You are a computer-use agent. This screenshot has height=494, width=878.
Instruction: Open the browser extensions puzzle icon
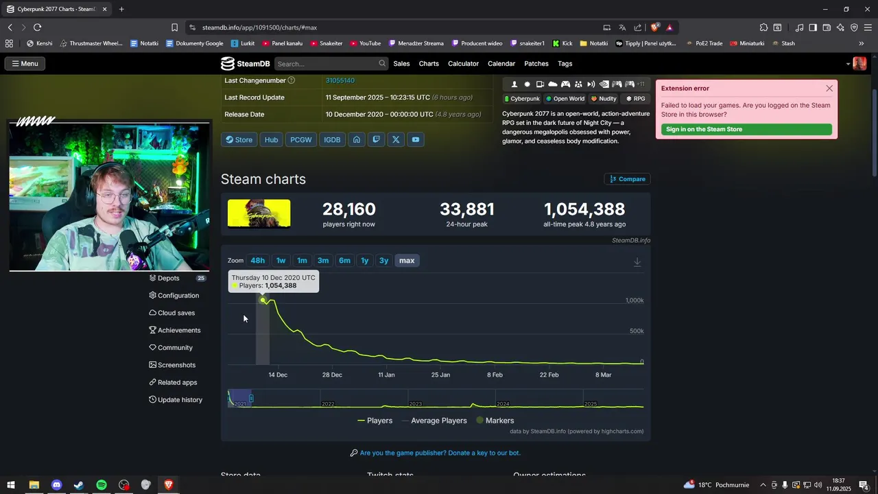pyautogui.click(x=763, y=27)
